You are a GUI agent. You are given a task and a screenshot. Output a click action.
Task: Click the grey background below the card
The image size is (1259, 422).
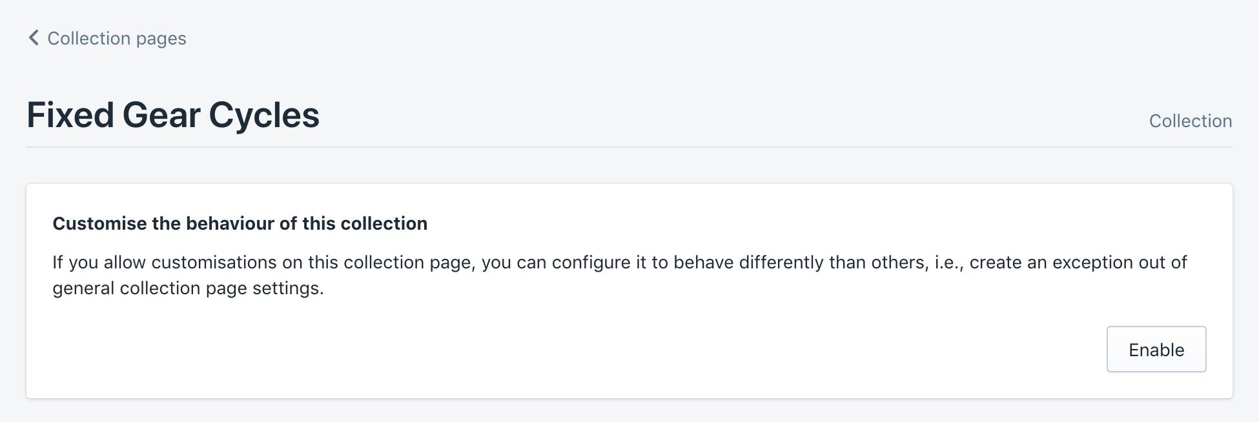click(629, 411)
